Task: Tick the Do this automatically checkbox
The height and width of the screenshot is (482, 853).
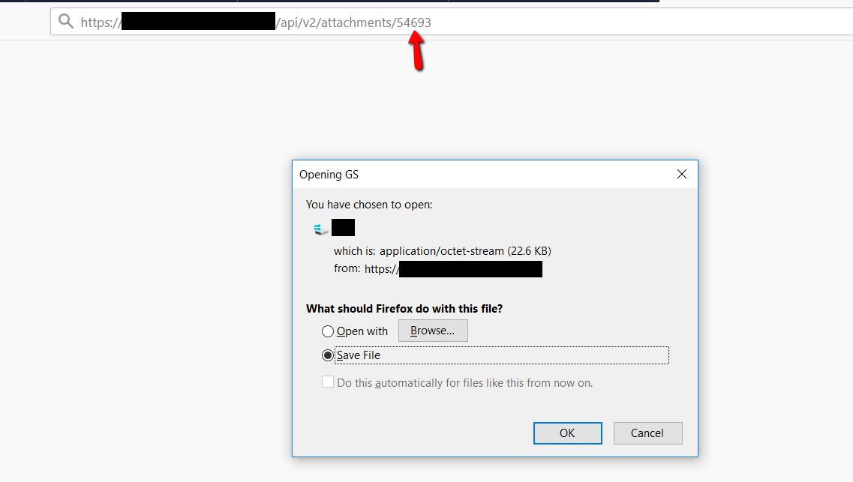Action: tap(328, 382)
